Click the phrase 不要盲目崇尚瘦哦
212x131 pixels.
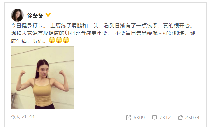tap(136, 33)
